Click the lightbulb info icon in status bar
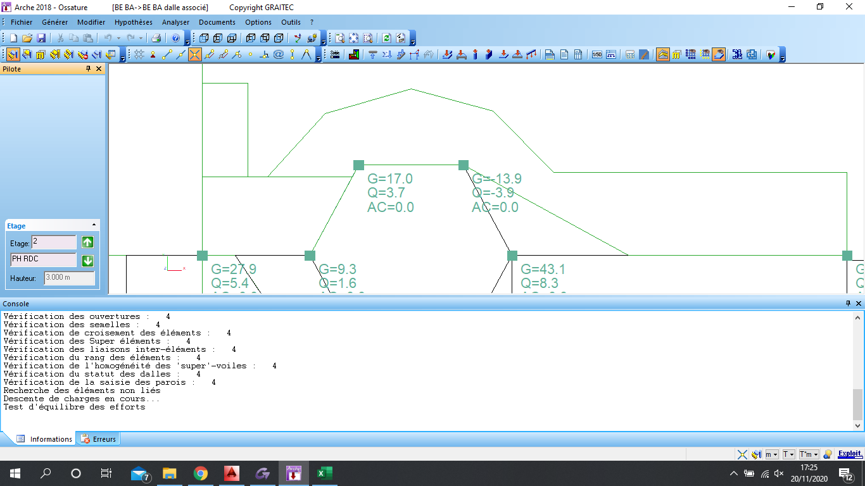This screenshot has width=865, height=486. click(x=828, y=454)
